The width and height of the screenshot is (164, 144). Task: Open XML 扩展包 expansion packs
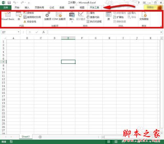point(118,17)
